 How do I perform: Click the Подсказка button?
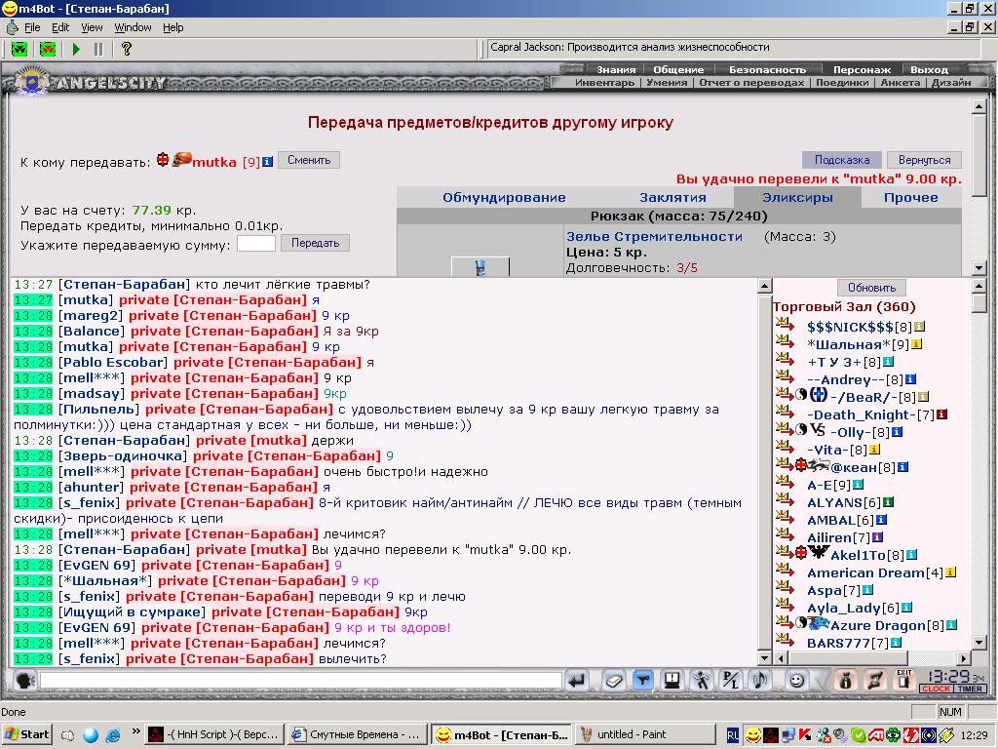(841, 160)
